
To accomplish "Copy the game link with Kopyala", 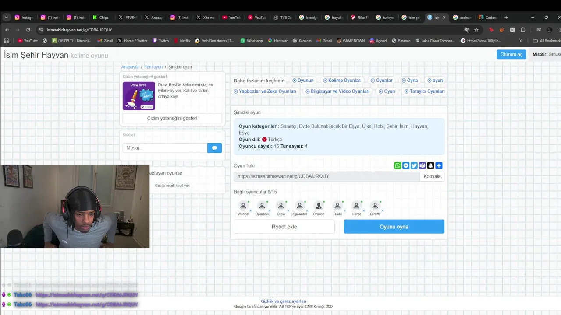I will point(432,176).
